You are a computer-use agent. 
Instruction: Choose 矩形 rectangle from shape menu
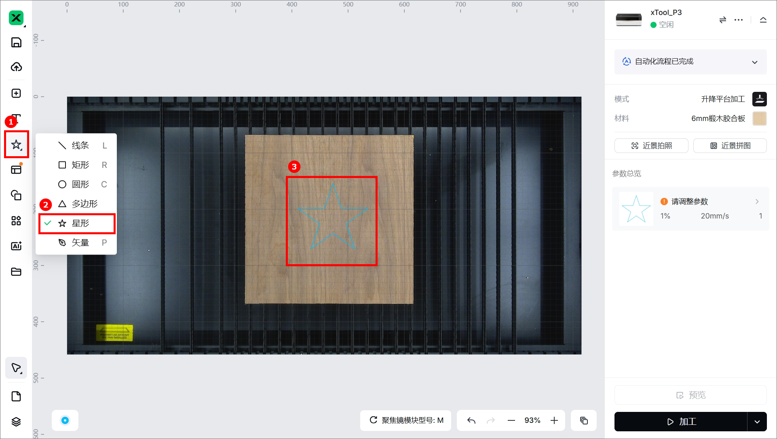[x=80, y=165]
